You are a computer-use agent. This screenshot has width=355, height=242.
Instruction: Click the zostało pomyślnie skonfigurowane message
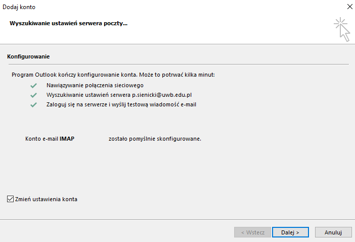(x=155, y=139)
